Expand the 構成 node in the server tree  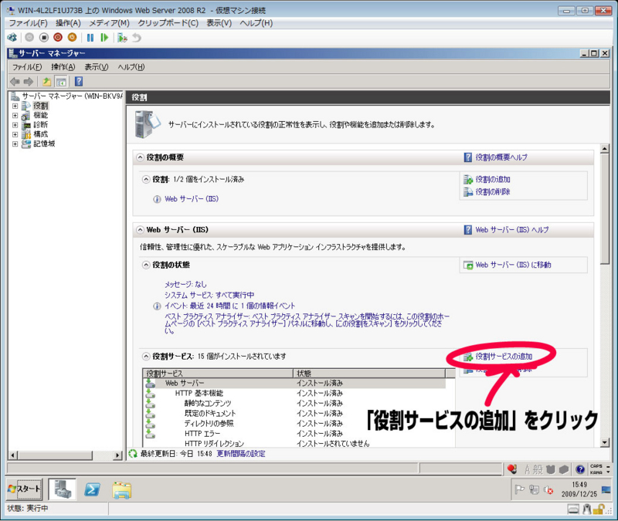pyautogui.click(x=15, y=134)
